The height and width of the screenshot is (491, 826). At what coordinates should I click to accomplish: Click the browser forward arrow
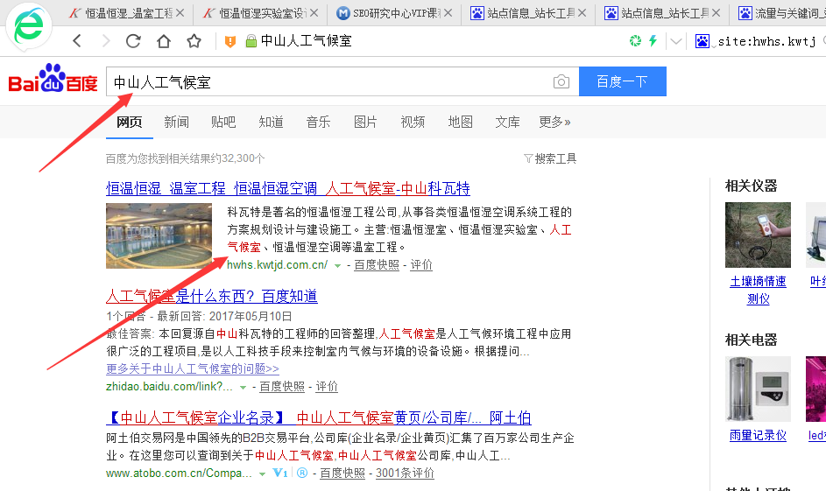click(106, 41)
